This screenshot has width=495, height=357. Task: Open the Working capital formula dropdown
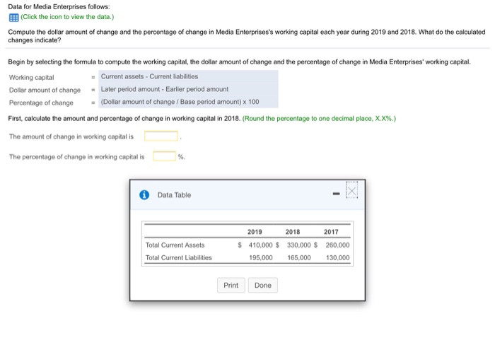[x=188, y=77]
